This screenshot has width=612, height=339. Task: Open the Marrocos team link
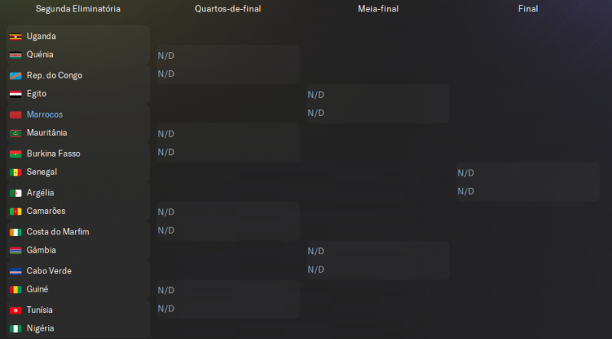point(44,115)
